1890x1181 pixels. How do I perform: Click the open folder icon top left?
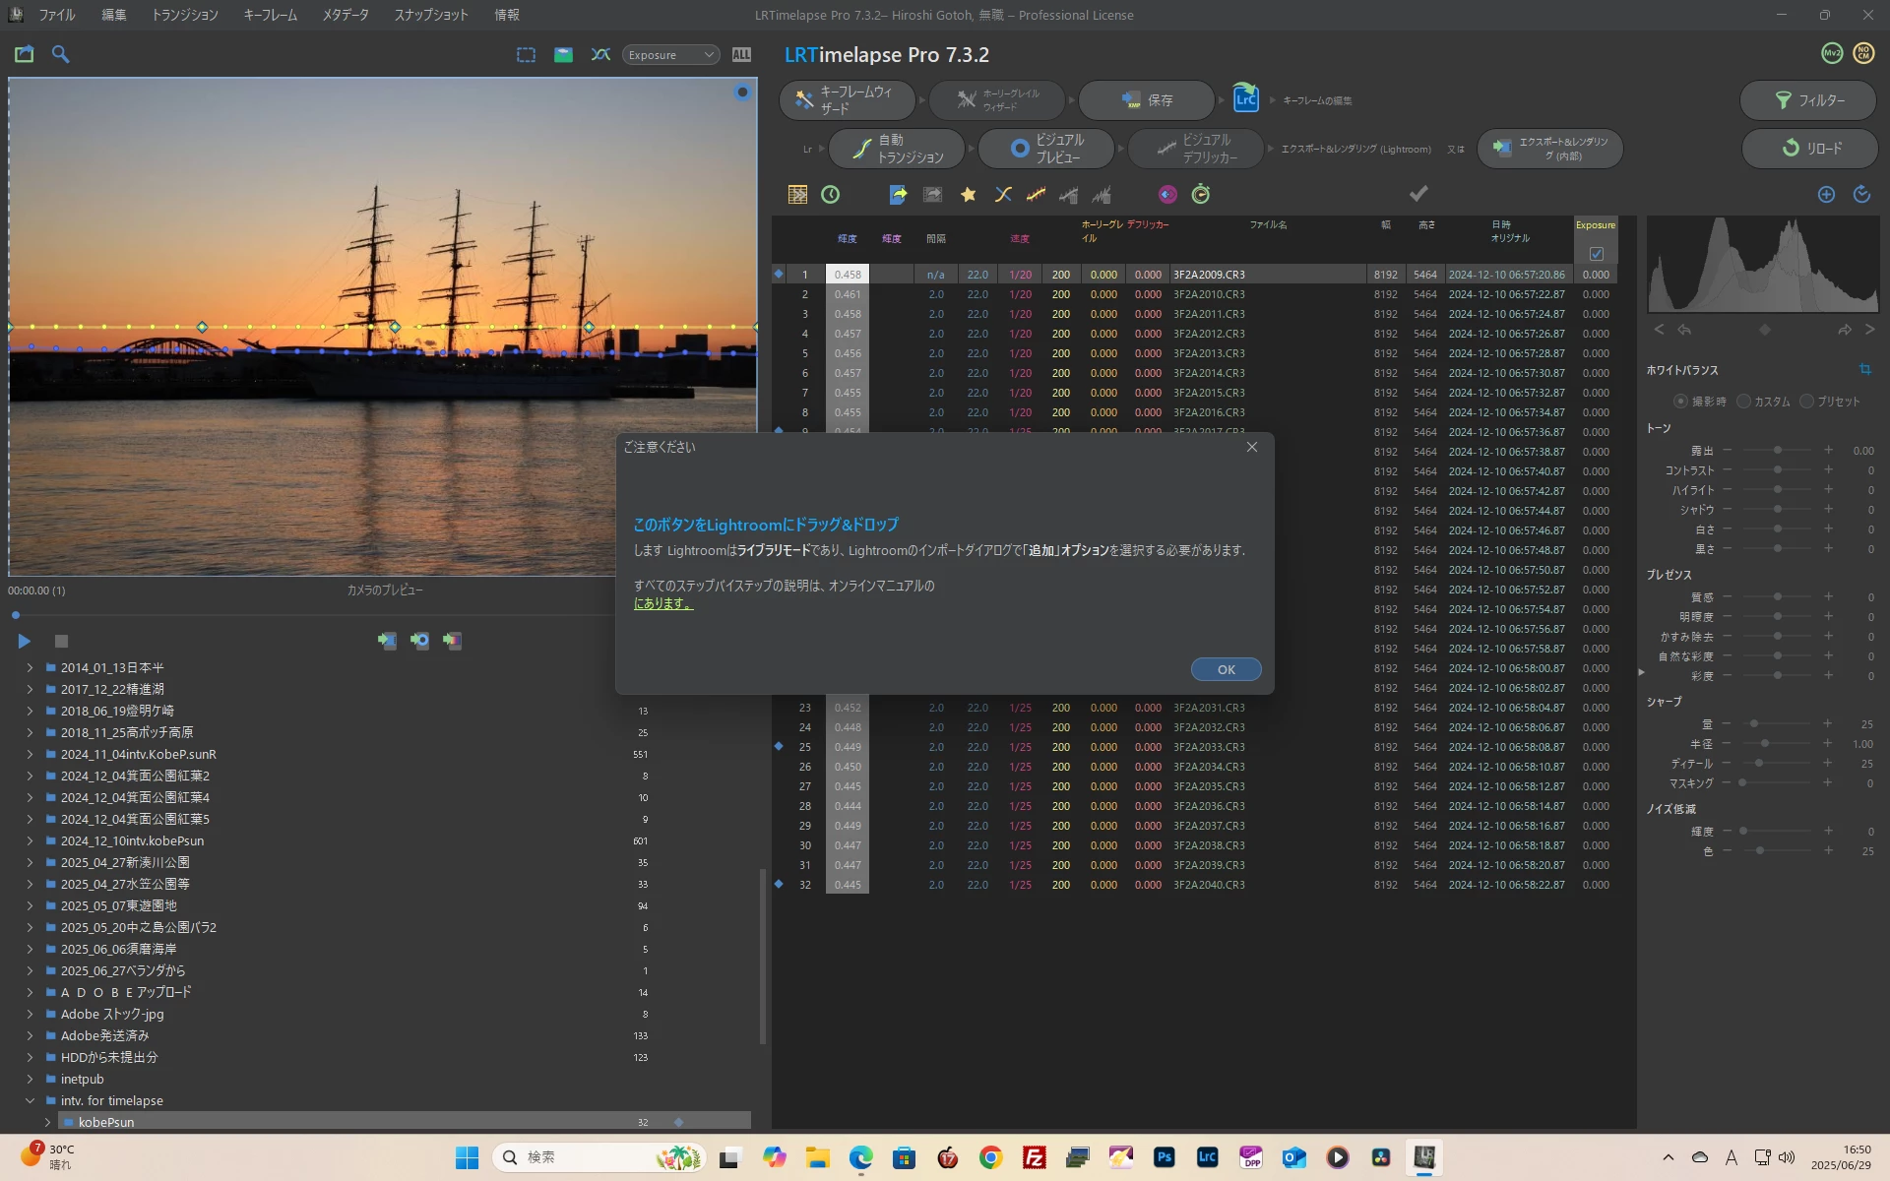click(x=25, y=55)
